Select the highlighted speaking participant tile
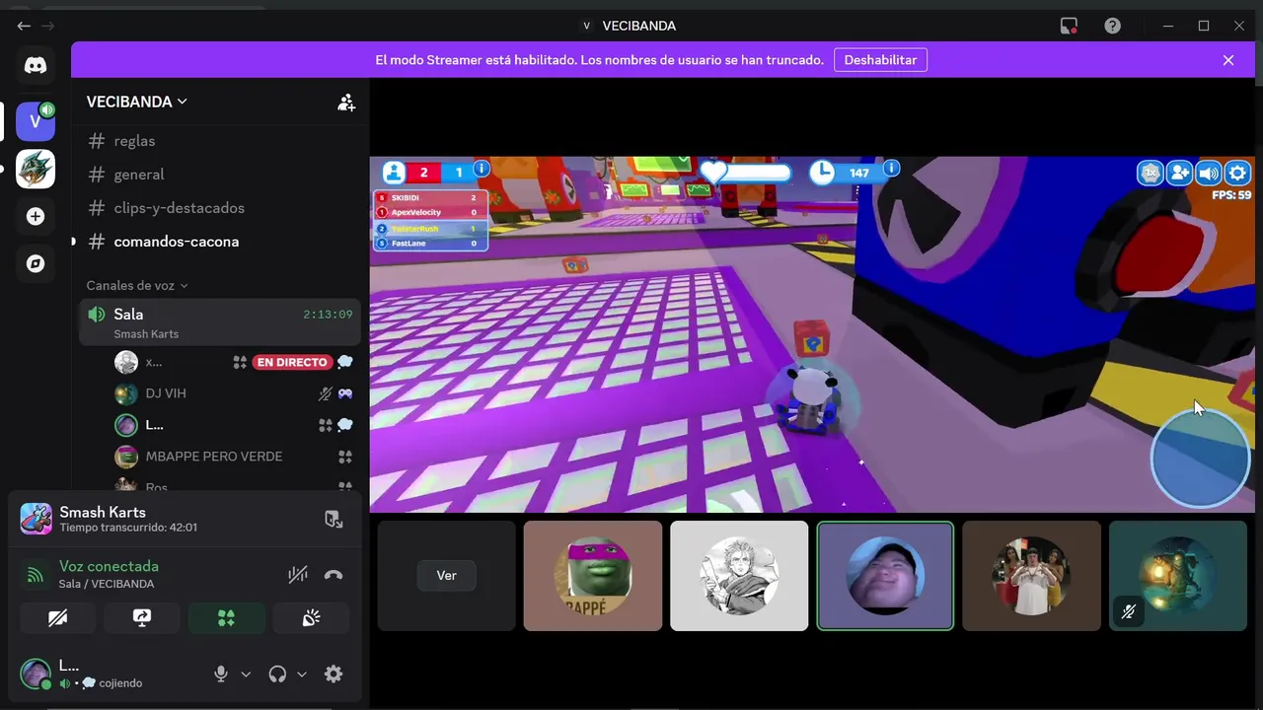Screen dimensions: 1263x710 [885, 576]
